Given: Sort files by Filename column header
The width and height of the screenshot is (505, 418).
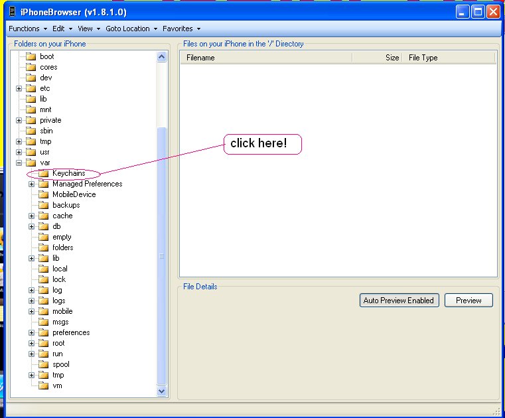Looking at the screenshot, I should tap(266, 58).
